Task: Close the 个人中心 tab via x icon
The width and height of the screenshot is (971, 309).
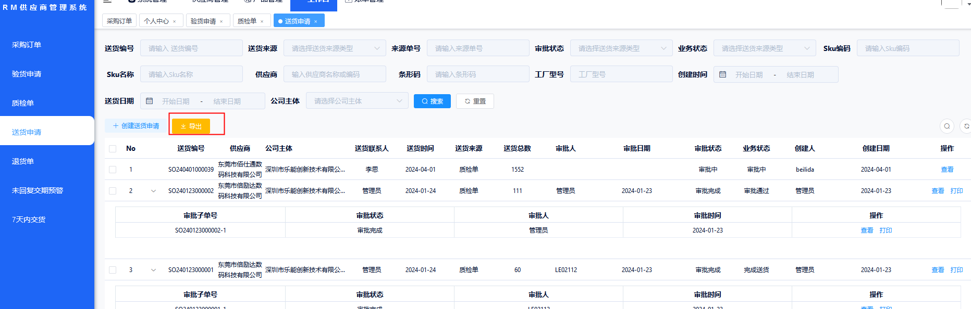Action: 174,21
